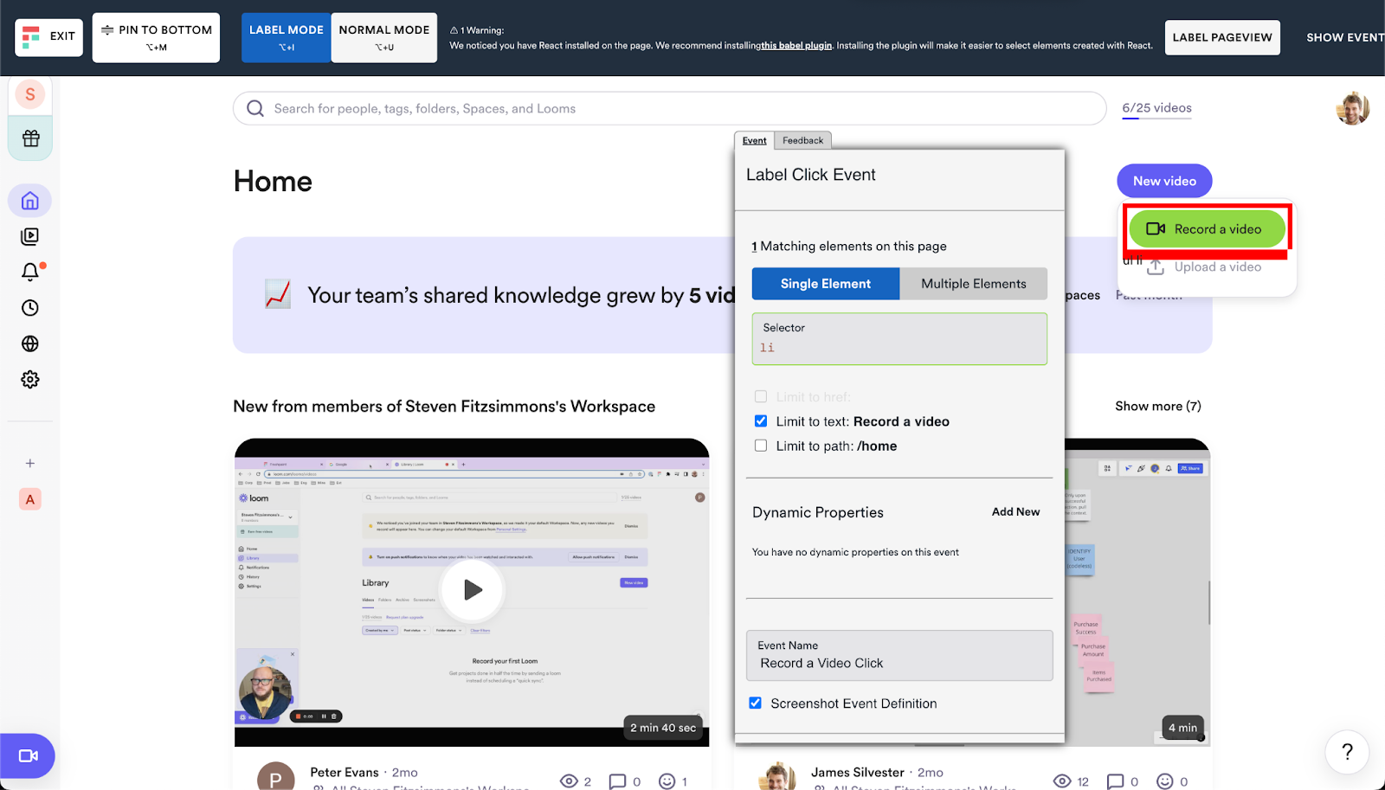Open Notifications bell icon

(x=30, y=272)
